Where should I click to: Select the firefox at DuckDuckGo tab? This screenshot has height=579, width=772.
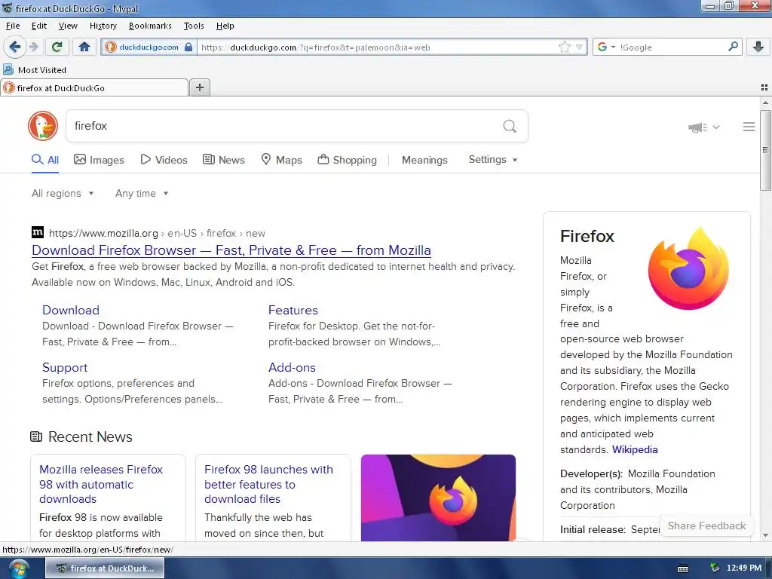point(94,87)
